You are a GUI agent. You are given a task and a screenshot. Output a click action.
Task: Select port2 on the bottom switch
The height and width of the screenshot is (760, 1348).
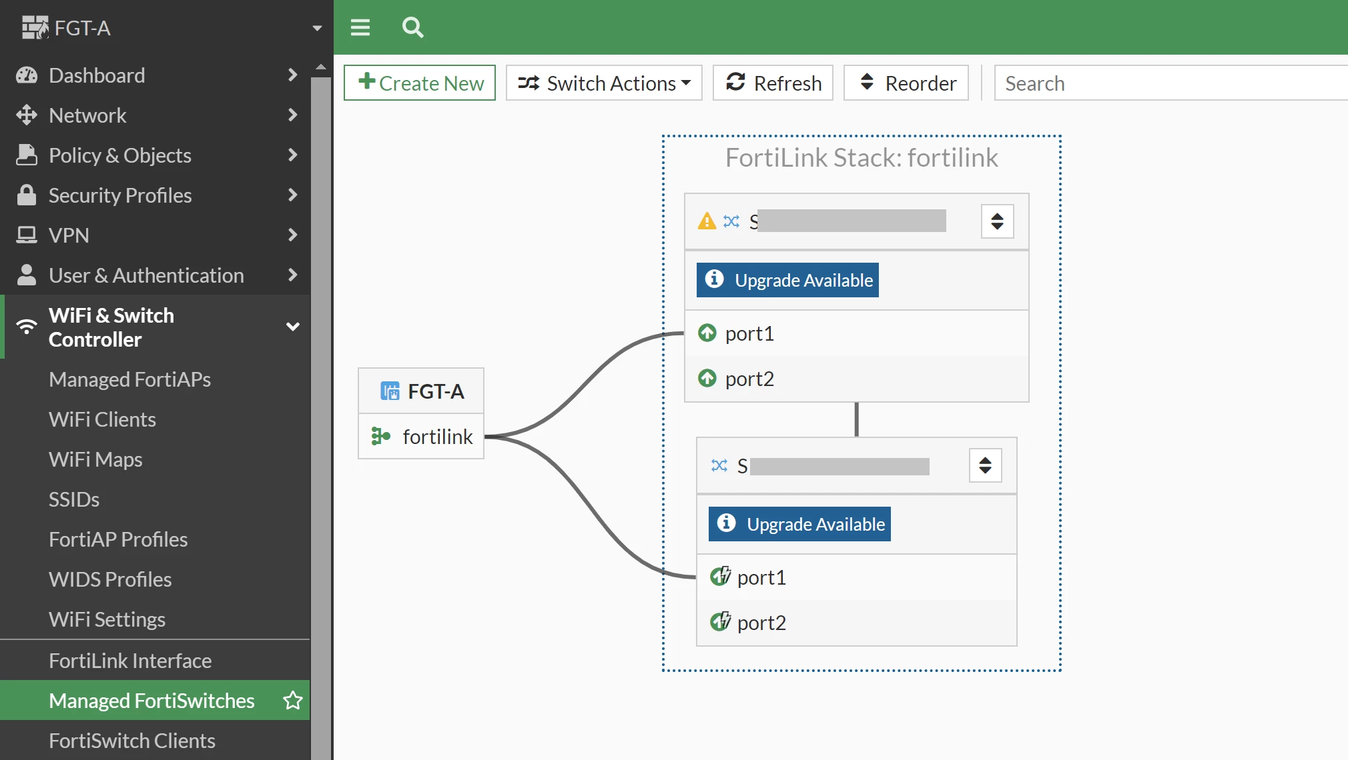coord(857,622)
